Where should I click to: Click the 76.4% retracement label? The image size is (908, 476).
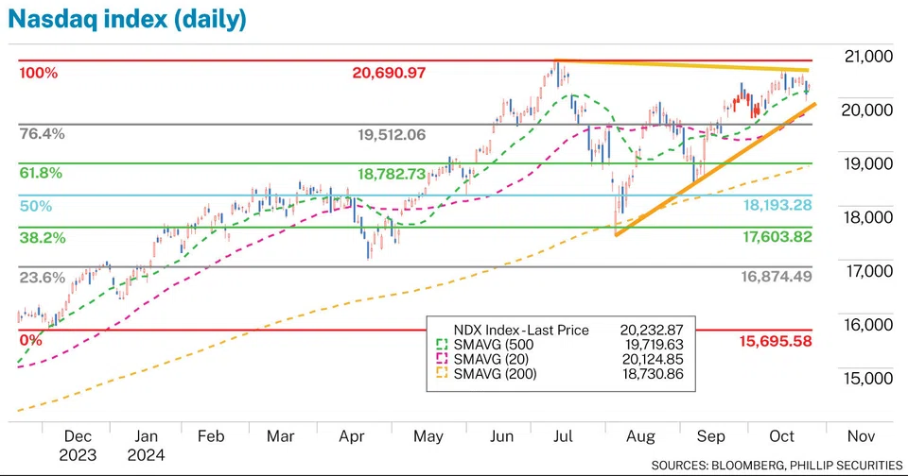42,134
